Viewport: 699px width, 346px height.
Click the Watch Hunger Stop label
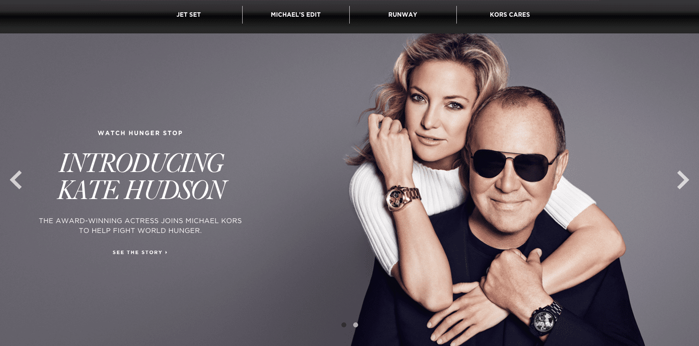point(140,133)
